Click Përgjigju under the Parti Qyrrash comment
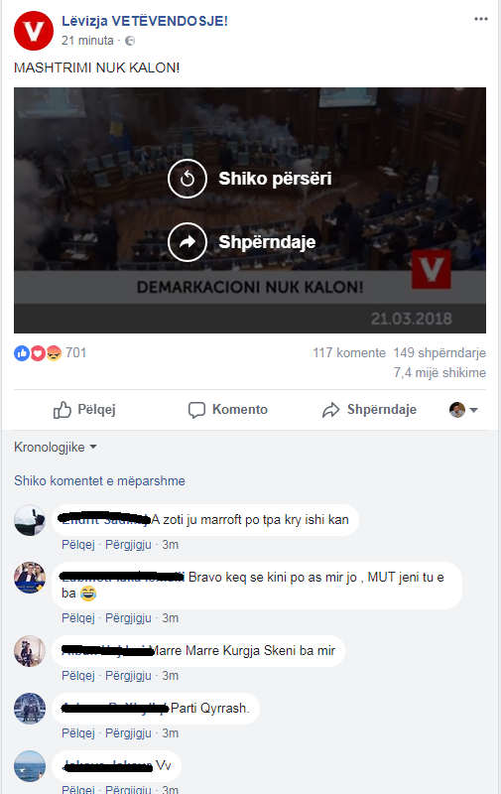 pyautogui.click(x=128, y=733)
